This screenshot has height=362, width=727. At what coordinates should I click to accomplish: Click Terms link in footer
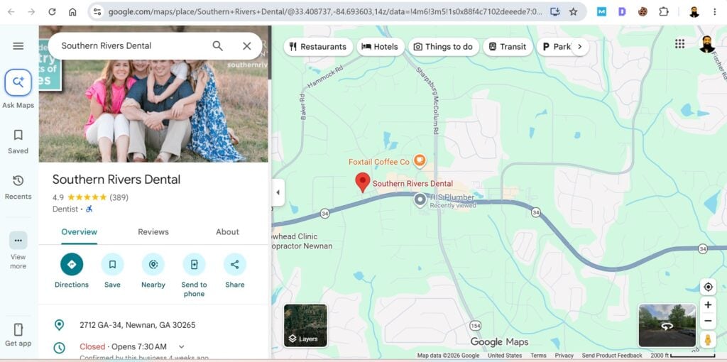pyautogui.click(x=538, y=356)
